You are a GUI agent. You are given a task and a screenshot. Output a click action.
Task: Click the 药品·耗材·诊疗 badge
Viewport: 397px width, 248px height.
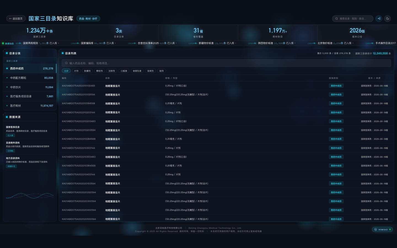[88, 19]
